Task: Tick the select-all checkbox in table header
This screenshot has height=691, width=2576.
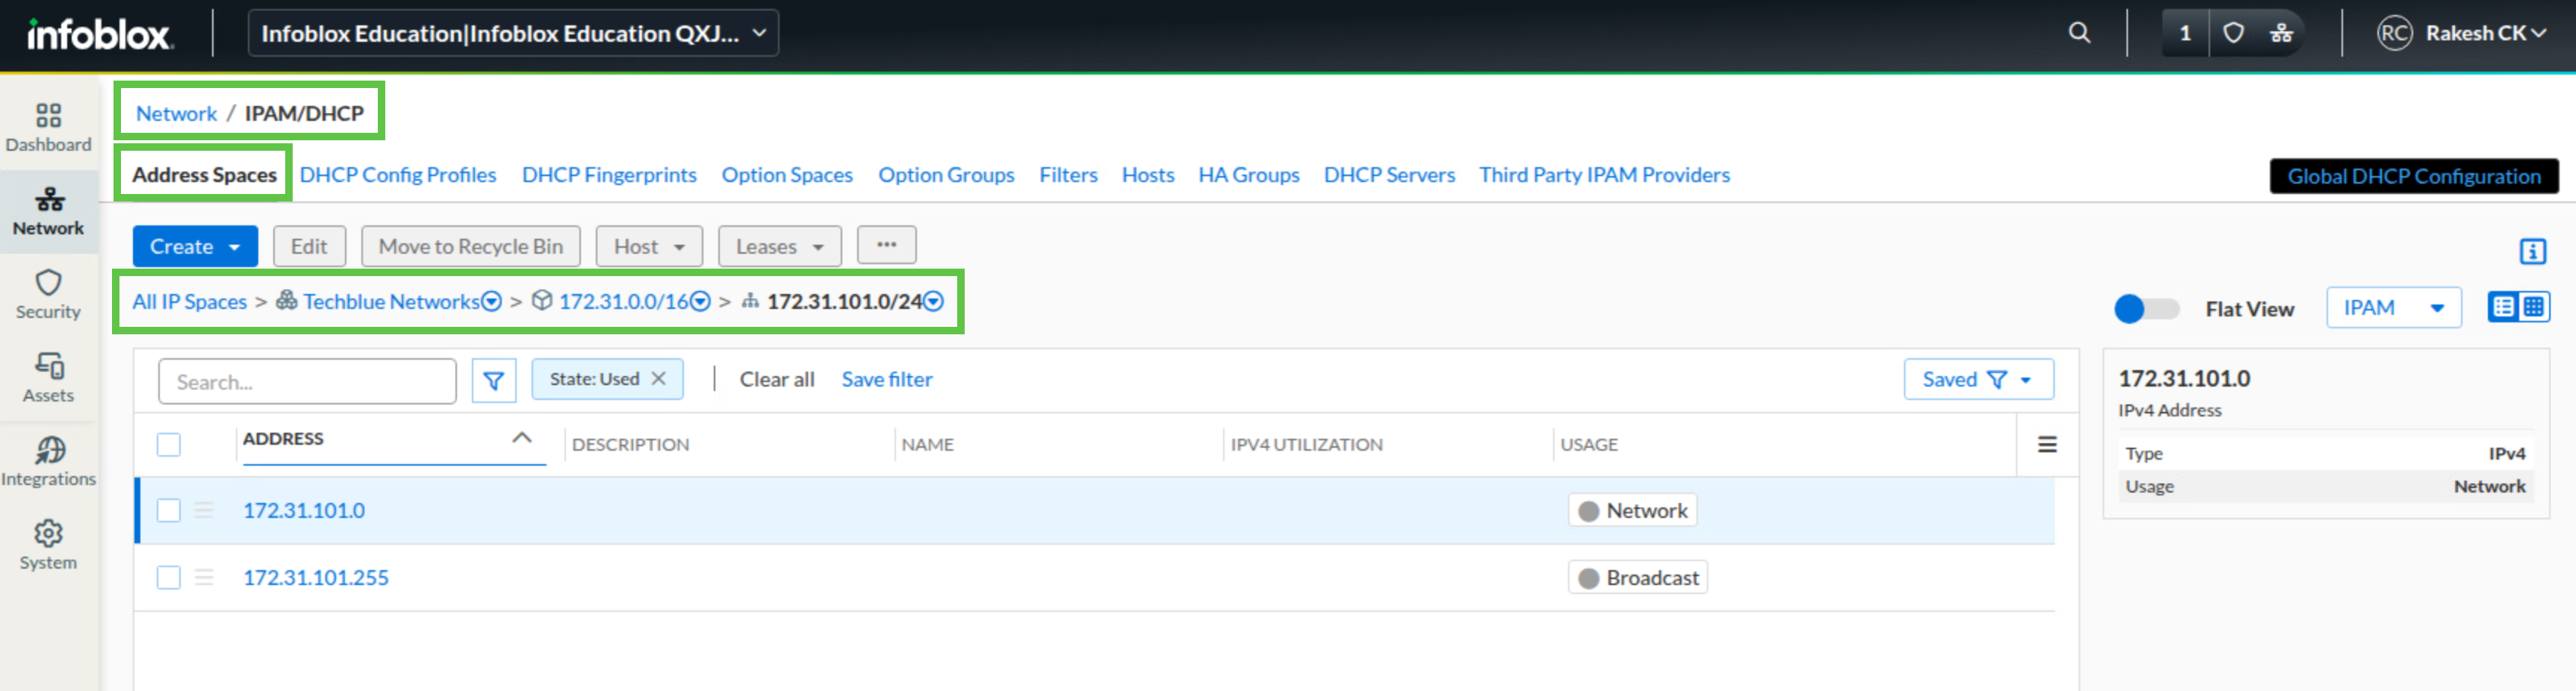Action: click(169, 444)
